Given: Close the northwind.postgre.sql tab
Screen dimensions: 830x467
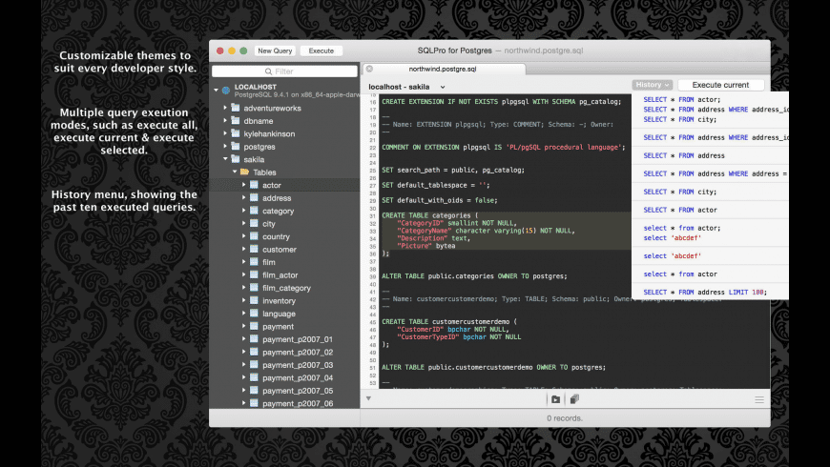Looking at the screenshot, I should (x=369, y=69).
